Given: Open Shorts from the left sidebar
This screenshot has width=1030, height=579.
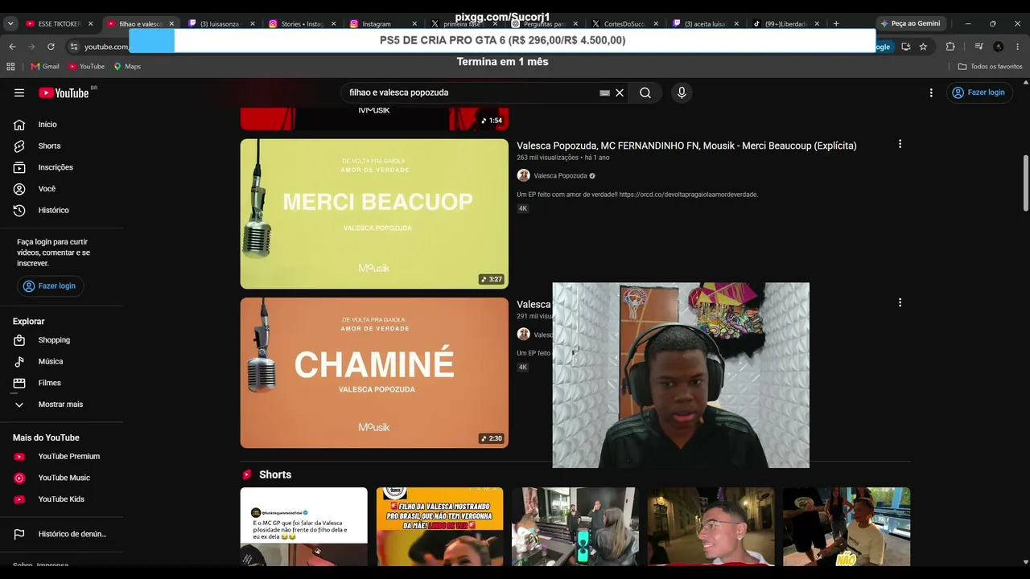Looking at the screenshot, I should coord(49,146).
